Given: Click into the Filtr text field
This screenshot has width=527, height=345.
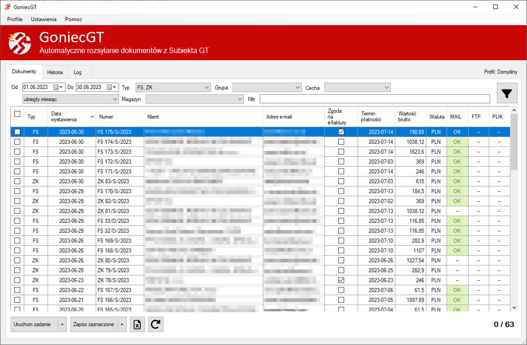Looking at the screenshot, I should tap(375, 99).
